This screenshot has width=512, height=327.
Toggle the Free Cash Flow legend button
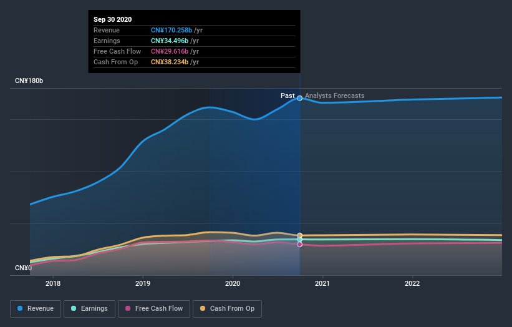pos(154,309)
